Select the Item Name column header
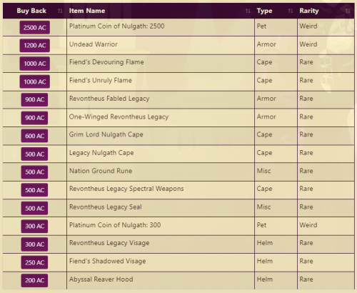The height and width of the screenshot is (293, 357). click(87, 11)
